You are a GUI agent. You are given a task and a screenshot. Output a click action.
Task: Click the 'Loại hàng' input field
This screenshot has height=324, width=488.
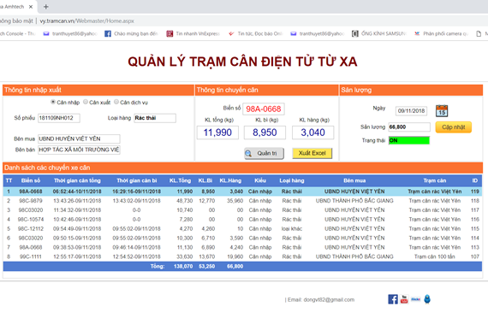(155, 118)
